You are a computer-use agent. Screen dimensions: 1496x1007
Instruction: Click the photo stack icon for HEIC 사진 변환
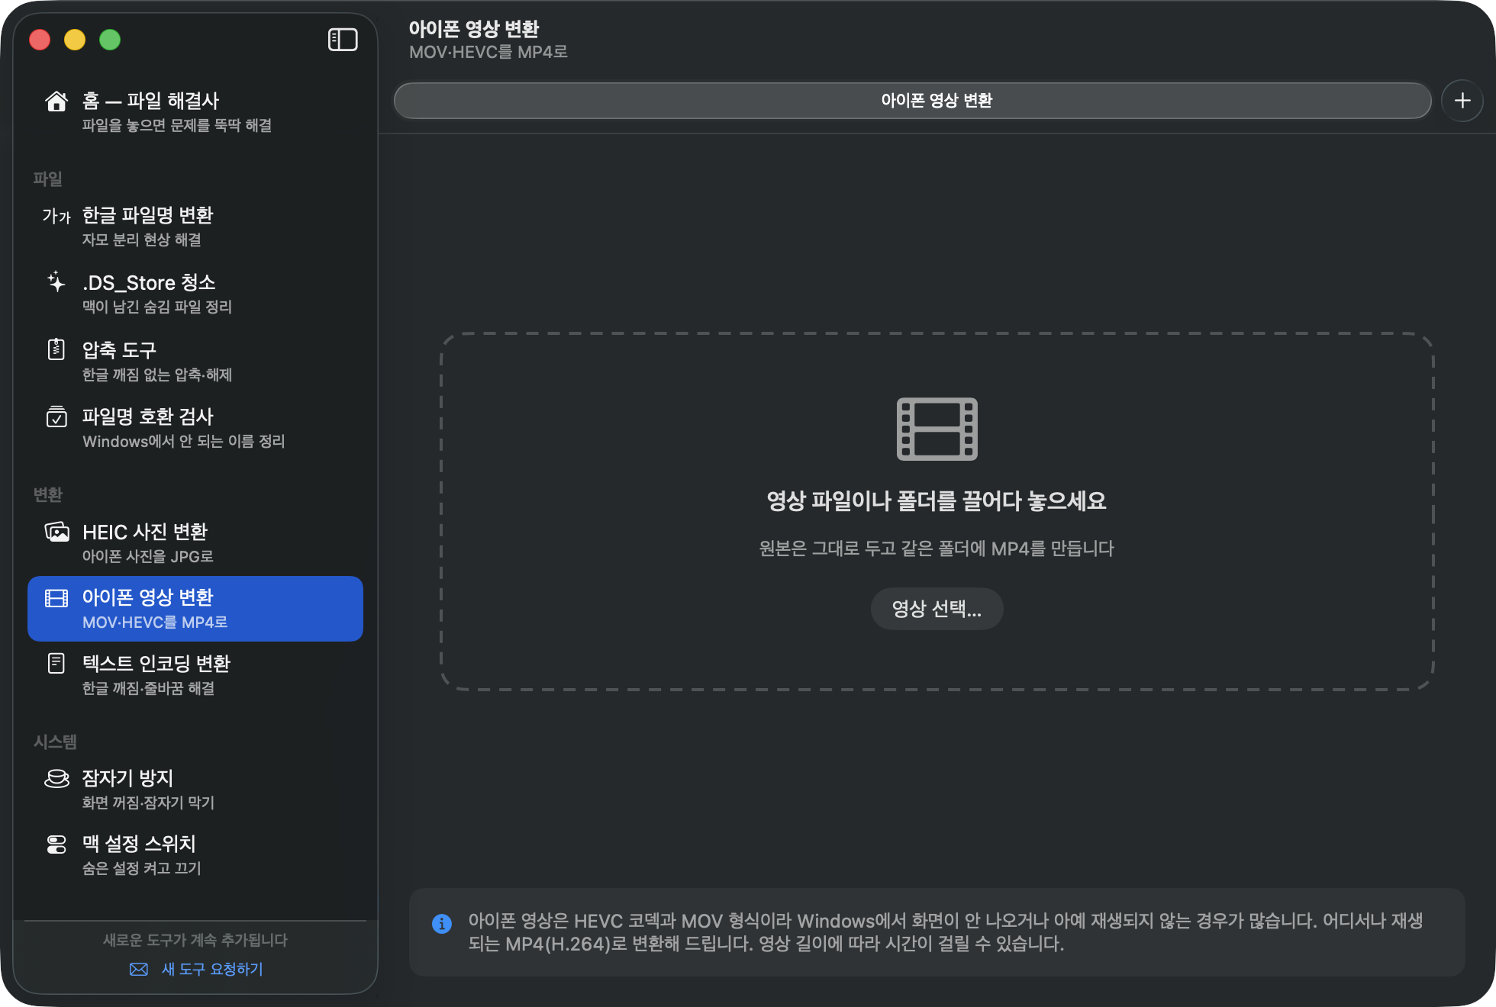(56, 532)
